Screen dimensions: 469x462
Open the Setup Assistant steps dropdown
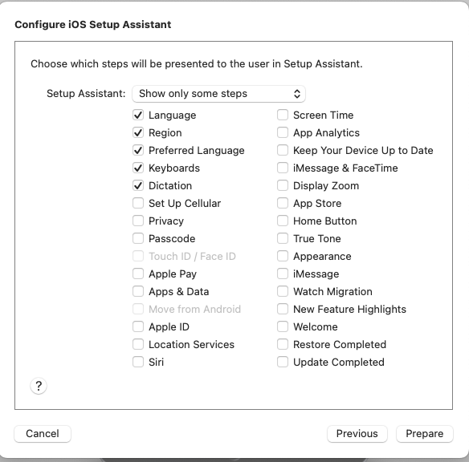(218, 94)
